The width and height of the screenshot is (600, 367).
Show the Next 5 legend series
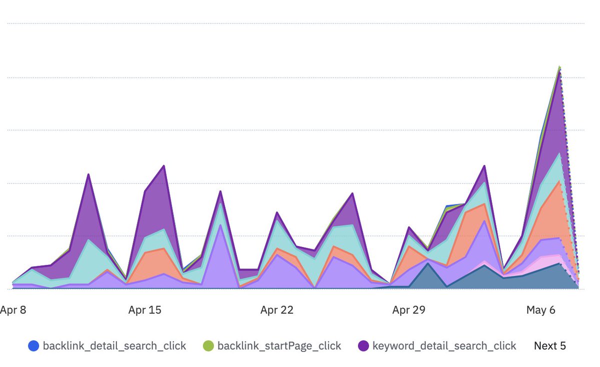(x=550, y=345)
